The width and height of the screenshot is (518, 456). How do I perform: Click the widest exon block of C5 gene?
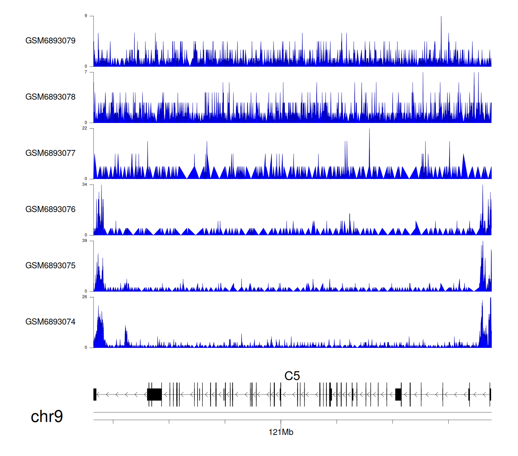pos(154,395)
